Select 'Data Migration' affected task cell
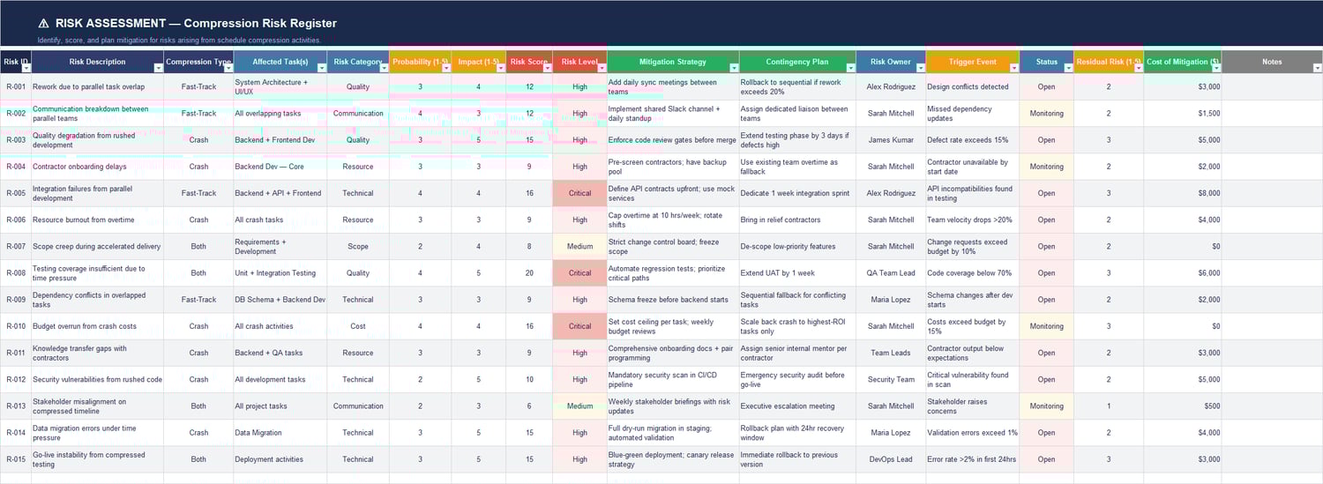The height and width of the screenshot is (484, 1323). pos(280,433)
